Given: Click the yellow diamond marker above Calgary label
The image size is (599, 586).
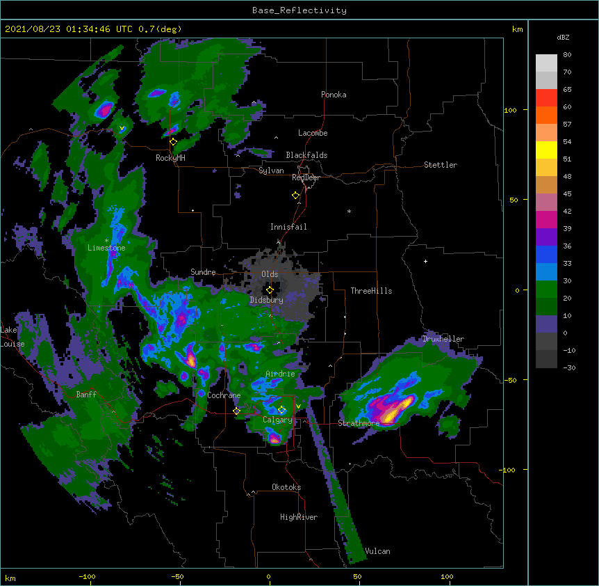Looking at the screenshot, I should 282,410.
